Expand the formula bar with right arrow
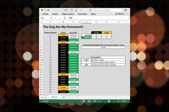The width and height of the screenshot is (169, 112). pyautogui.click(x=129, y=18)
